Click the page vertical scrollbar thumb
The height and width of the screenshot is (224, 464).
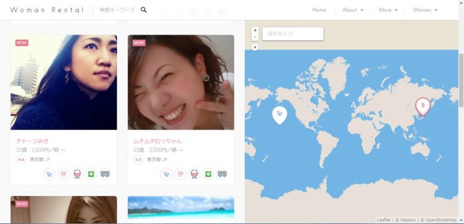point(461,80)
